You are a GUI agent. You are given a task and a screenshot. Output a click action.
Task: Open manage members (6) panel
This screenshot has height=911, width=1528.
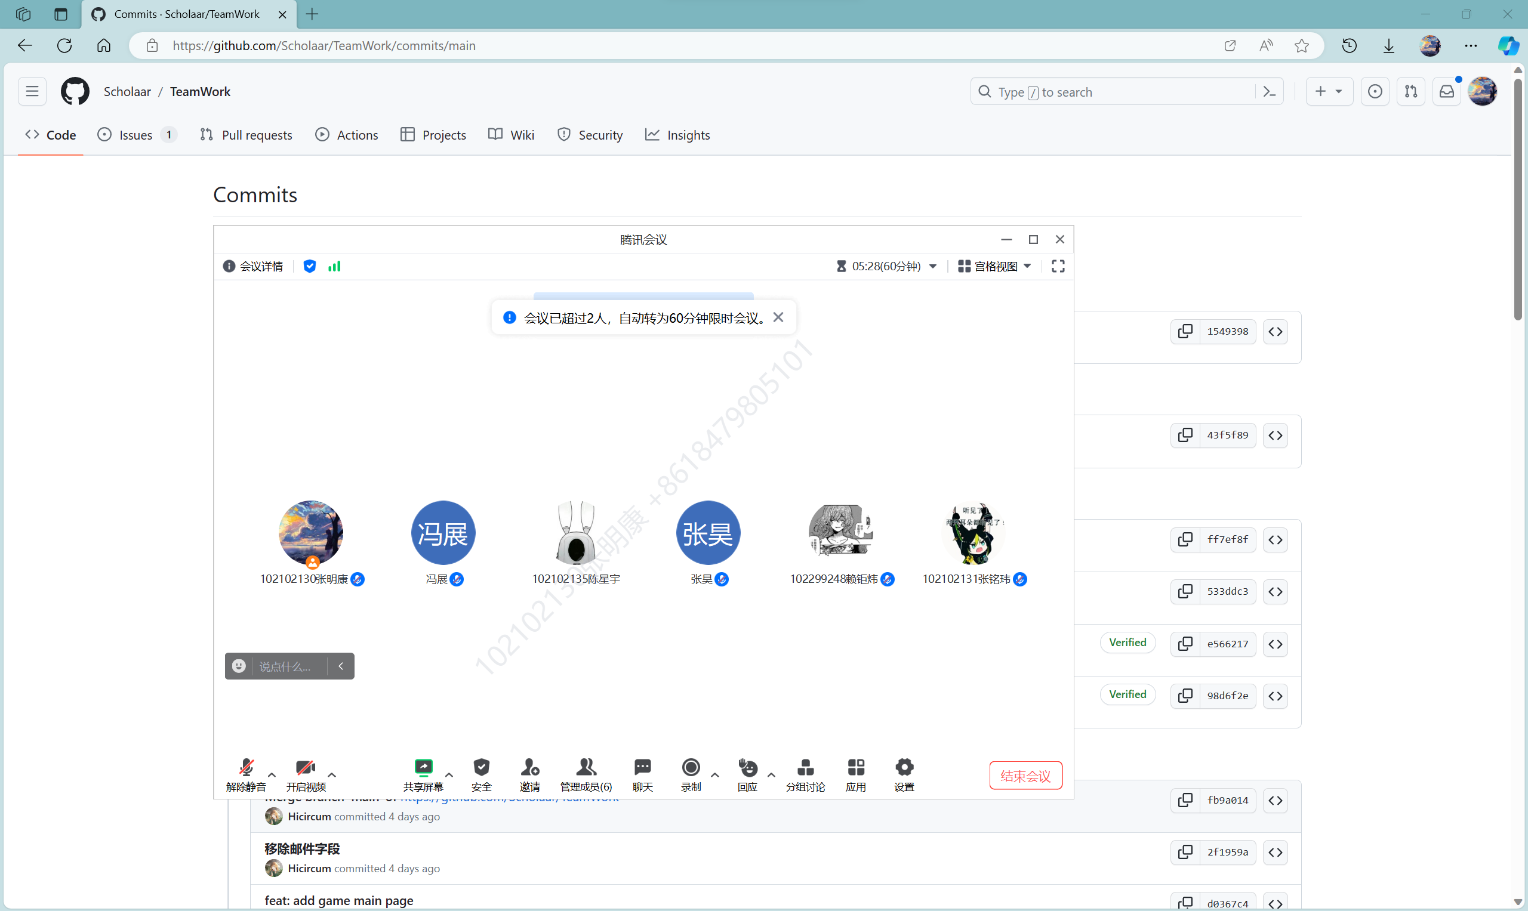[586, 774]
